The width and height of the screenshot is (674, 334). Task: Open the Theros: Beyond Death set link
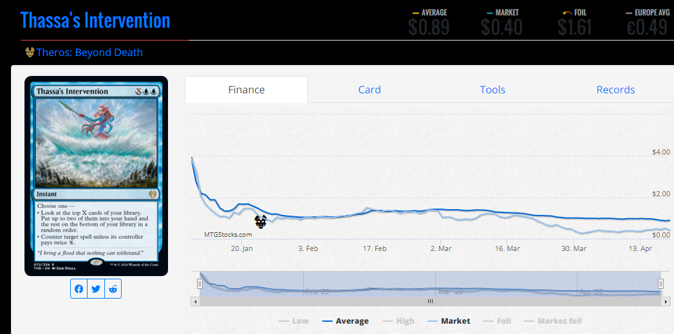point(89,52)
